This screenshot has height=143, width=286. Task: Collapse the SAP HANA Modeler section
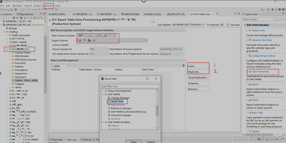pyautogui.click(x=245, y=25)
